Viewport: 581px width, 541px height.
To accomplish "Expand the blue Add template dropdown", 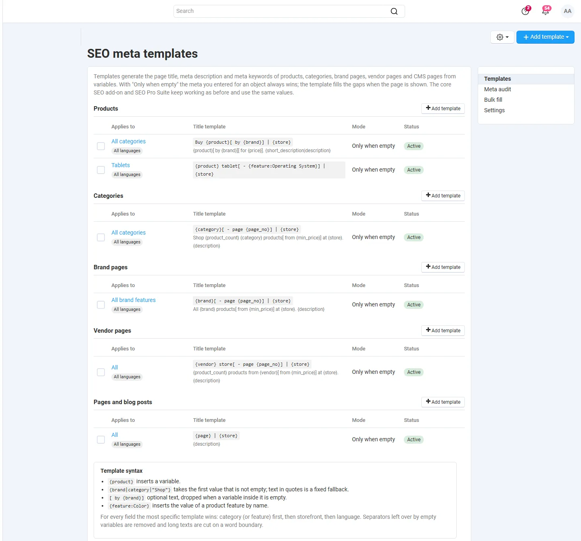I will pyautogui.click(x=545, y=37).
